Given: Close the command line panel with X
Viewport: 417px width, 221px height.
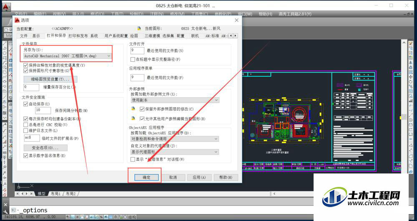Looking at the screenshot, I should coord(5,205).
